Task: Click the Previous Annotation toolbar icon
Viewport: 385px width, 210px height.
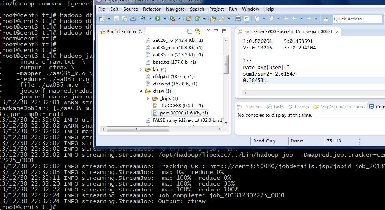Action: tap(271, 19)
